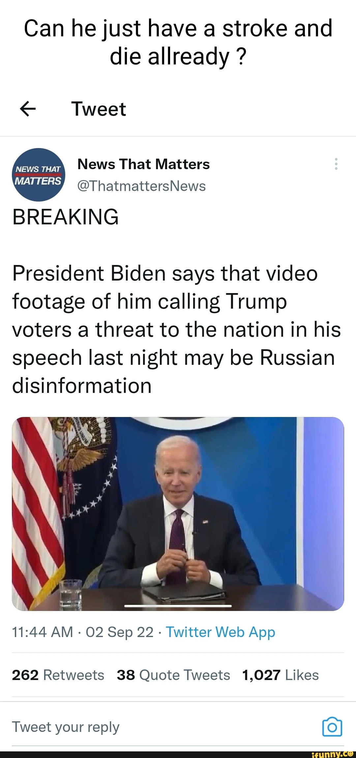This screenshot has width=356, height=758.
Task: Select the BREAKING text in the tweet
Action: click(65, 217)
